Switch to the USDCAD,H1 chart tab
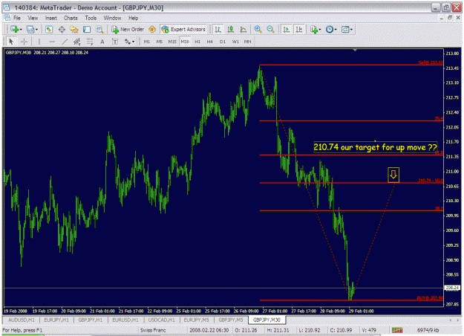This screenshot has height=336, width=464. pyautogui.click(x=161, y=320)
